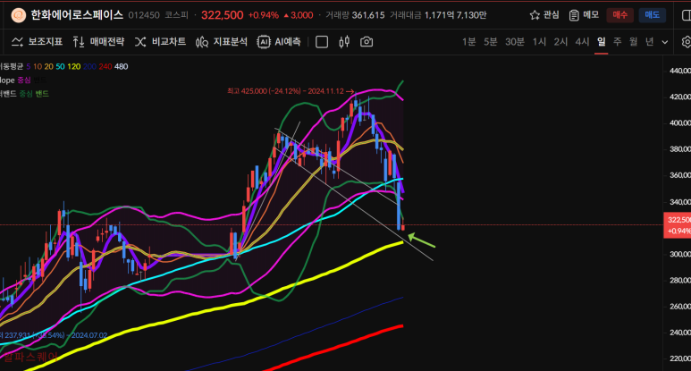Switch to 1분 timeframe
Image resolution: width=691 pixels, height=371 pixels.
pyautogui.click(x=469, y=42)
